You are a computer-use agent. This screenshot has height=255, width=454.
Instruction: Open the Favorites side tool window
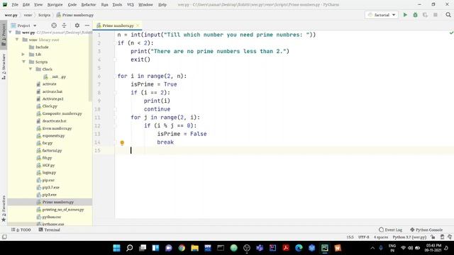click(4, 208)
